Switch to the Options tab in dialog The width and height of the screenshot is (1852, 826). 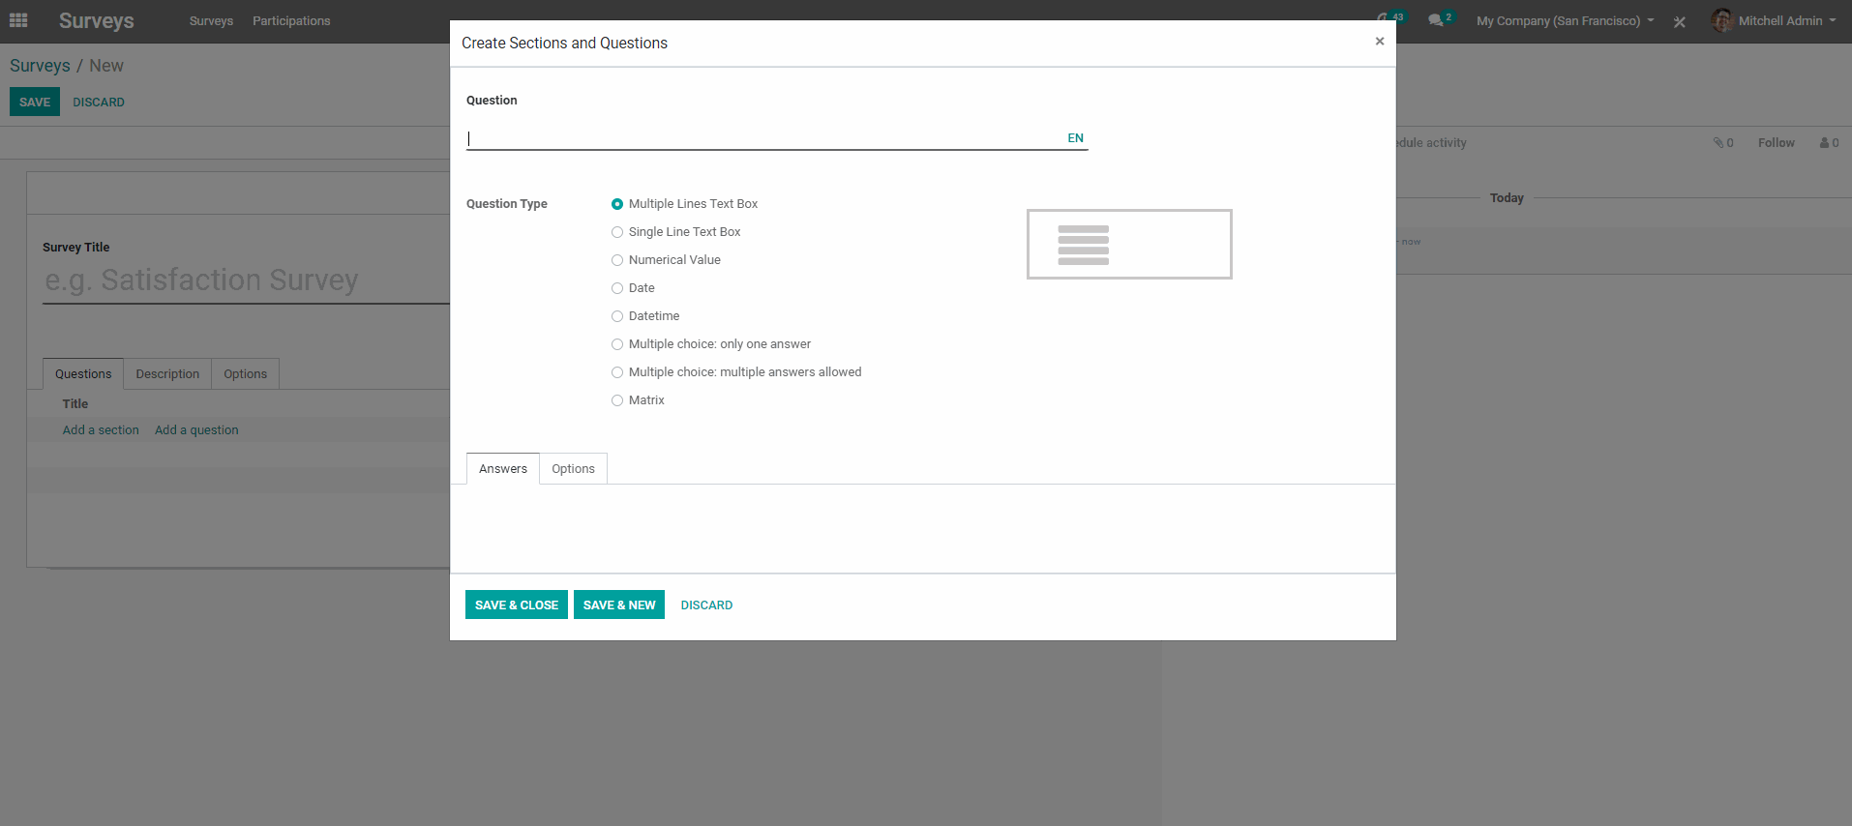pos(573,469)
